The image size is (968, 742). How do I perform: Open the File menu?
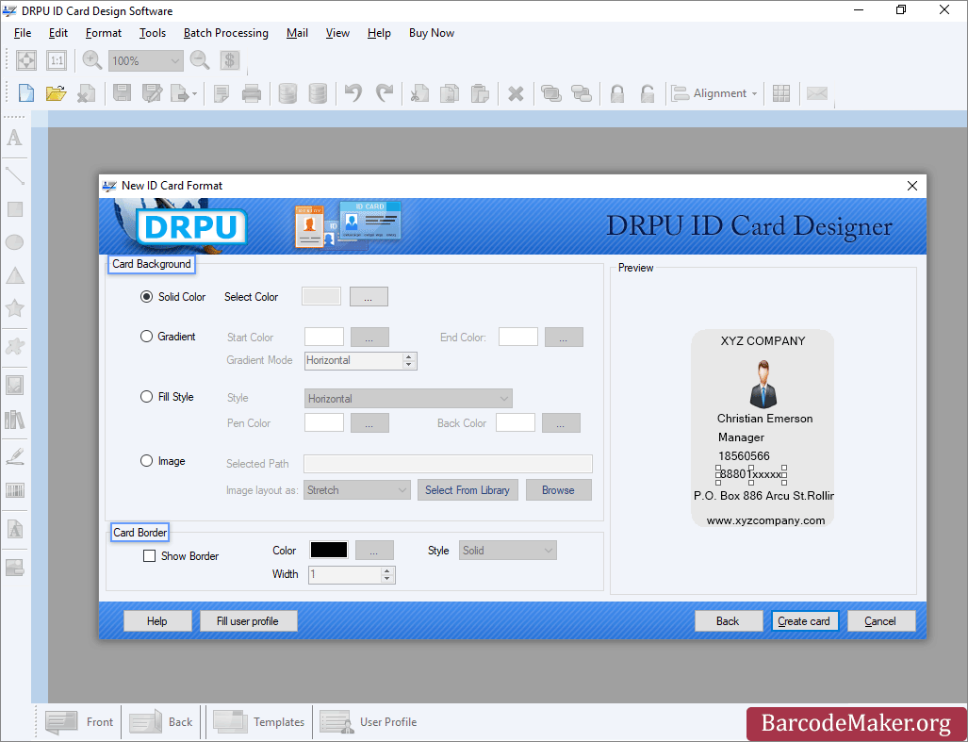(23, 33)
